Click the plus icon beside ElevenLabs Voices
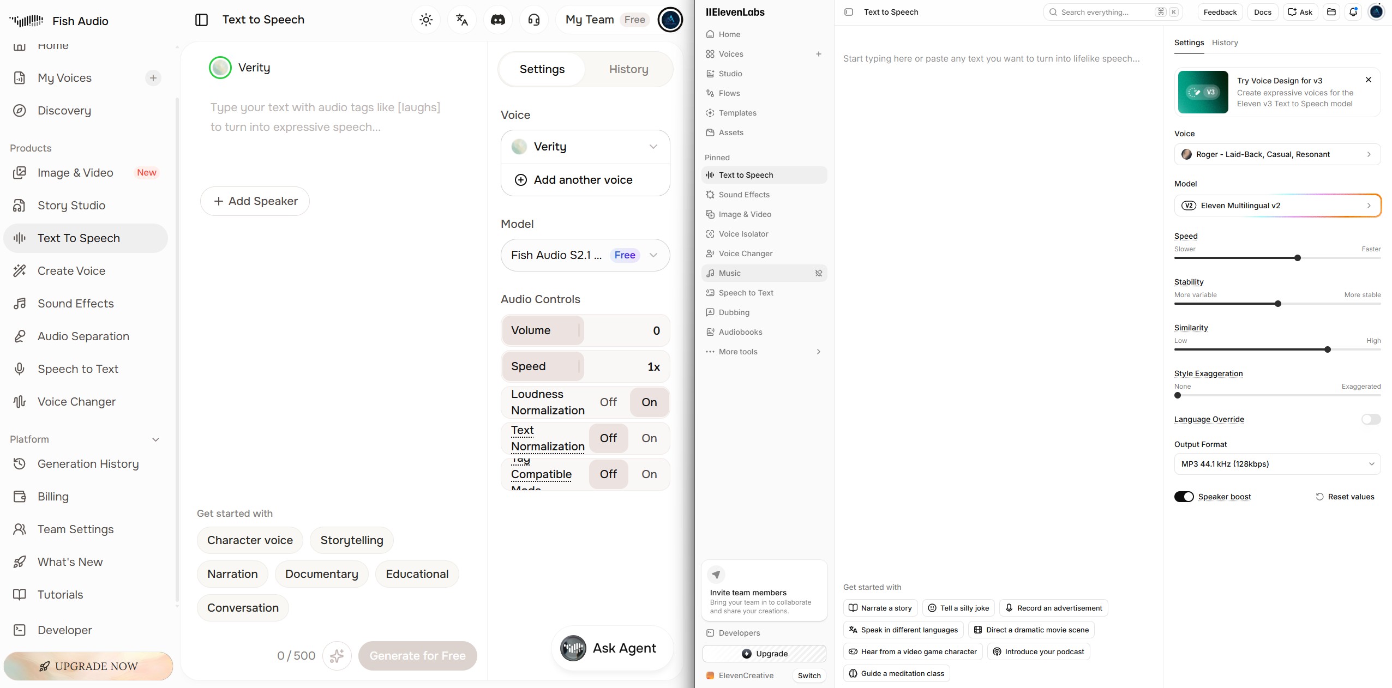 pos(819,54)
